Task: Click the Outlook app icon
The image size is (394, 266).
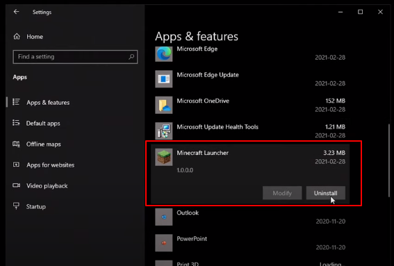Action: (164, 217)
